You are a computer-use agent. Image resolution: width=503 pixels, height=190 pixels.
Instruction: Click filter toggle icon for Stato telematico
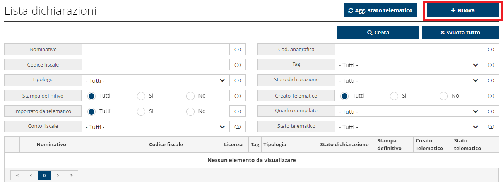click(x=491, y=127)
